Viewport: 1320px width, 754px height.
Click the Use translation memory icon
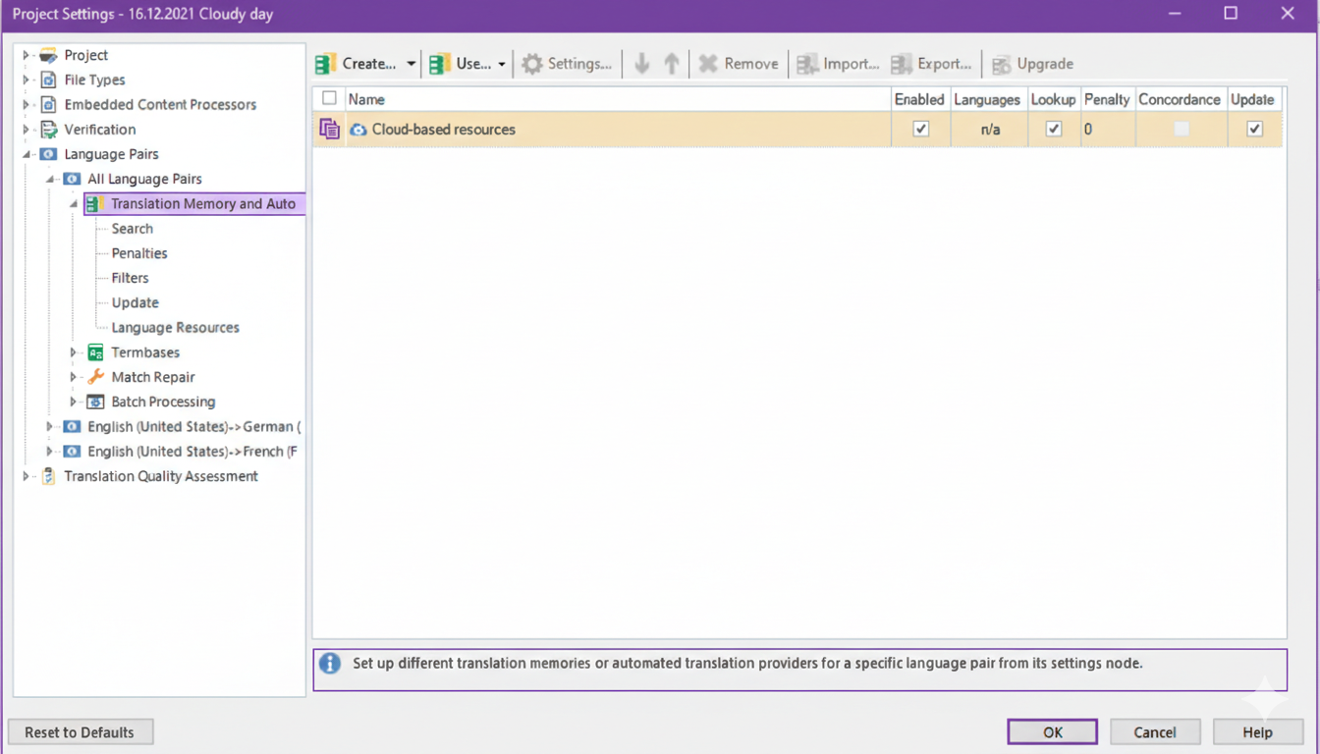tap(440, 64)
